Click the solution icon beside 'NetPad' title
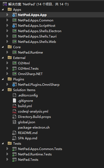The height and width of the screenshot is (168, 104). 5,4
